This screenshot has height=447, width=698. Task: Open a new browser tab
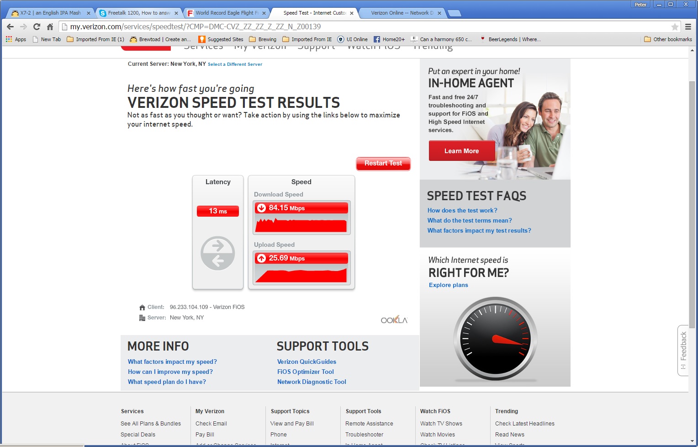click(455, 13)
